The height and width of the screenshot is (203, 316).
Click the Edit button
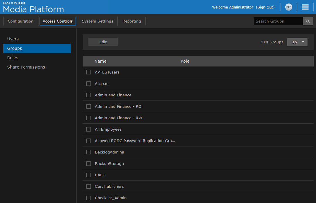pyautogui.click(x=103, y=42)
